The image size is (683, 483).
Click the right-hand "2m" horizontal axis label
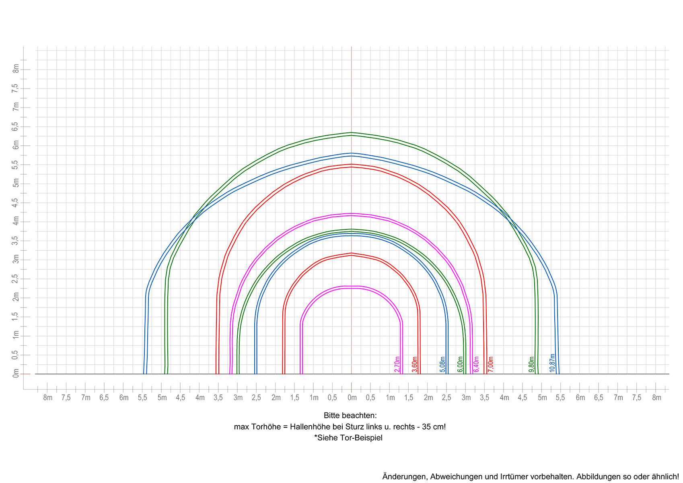[x=428, y=398]
